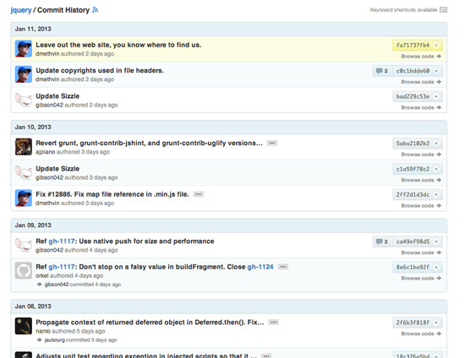Open the keyboard shortcuts icon
Image resolution: width=465 pixels, height=358 pixels.
pos(443,10)
